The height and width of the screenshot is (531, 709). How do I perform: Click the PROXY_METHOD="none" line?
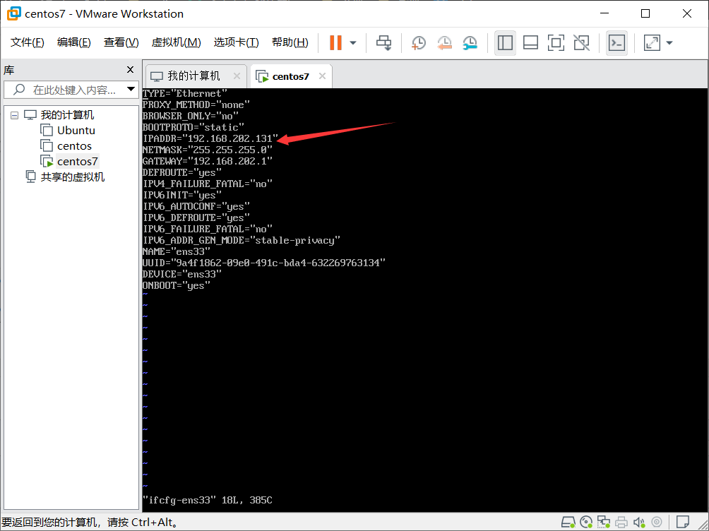(x=196, y=105)
